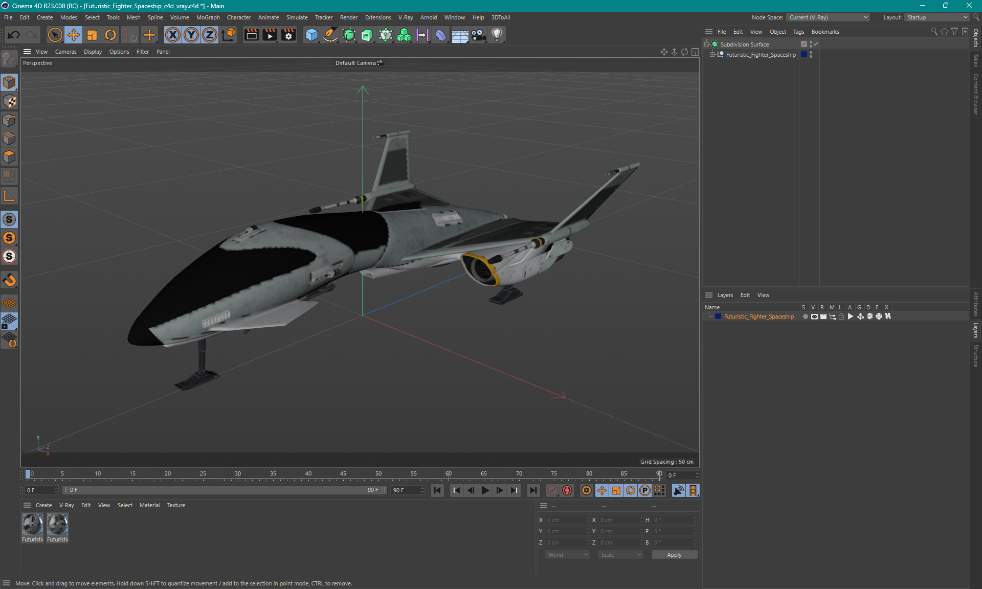Toggle X axis lock

(173, 35)
